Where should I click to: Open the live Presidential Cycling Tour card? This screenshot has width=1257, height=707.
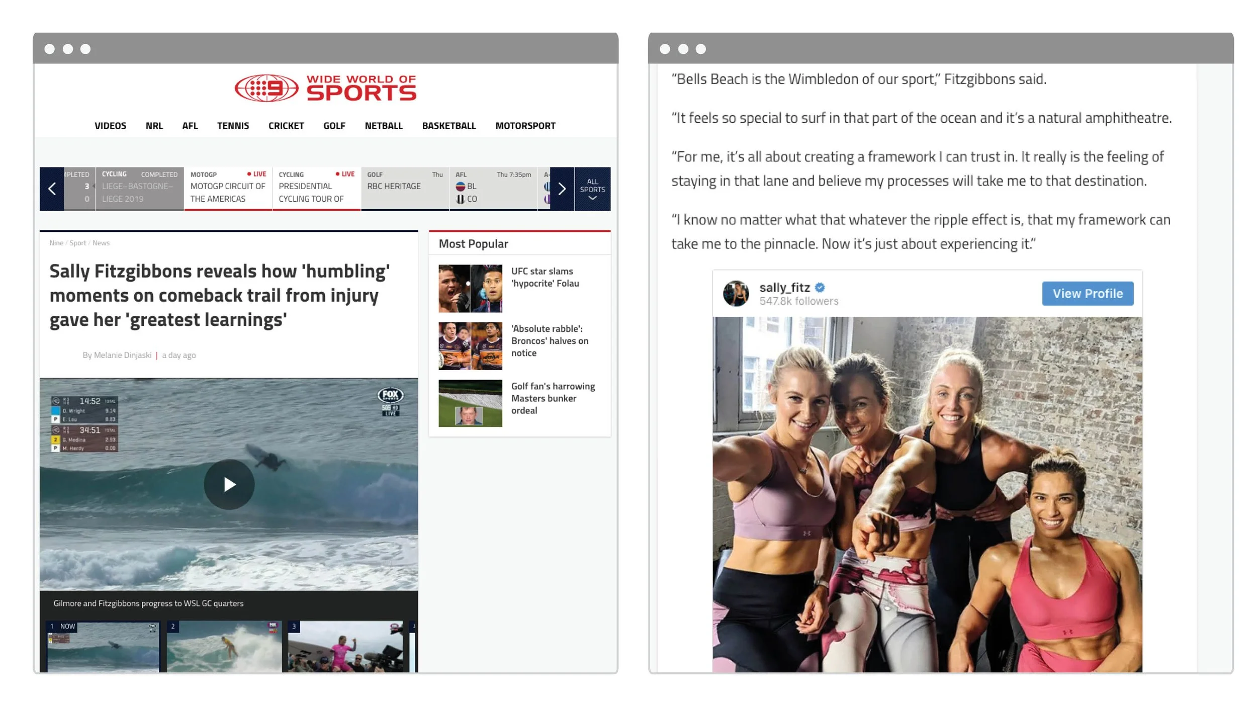click(x=317, y=189)
